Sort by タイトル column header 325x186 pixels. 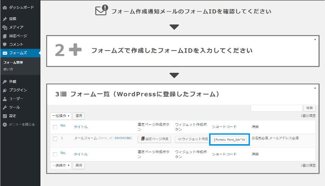pos(81,127)
